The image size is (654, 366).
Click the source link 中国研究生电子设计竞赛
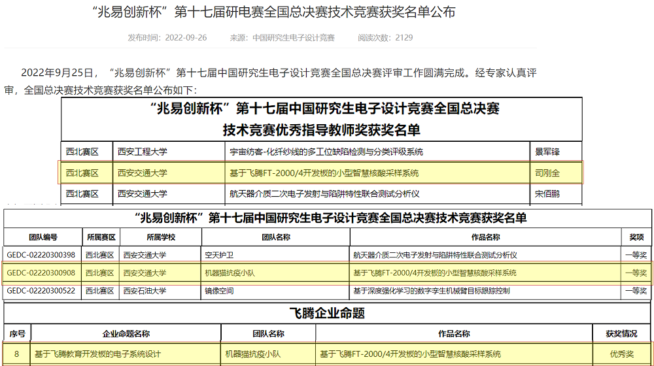(x=294, y=38)
